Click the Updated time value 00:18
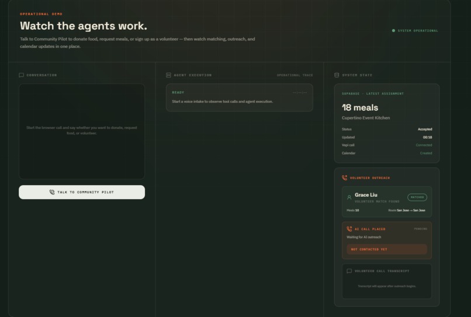The width and height of the screenshot is (471, 317). 427,137
